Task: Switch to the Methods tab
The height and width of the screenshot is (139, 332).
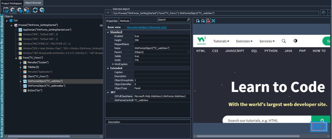Action: pyautogui.click(x=124, y=21)
